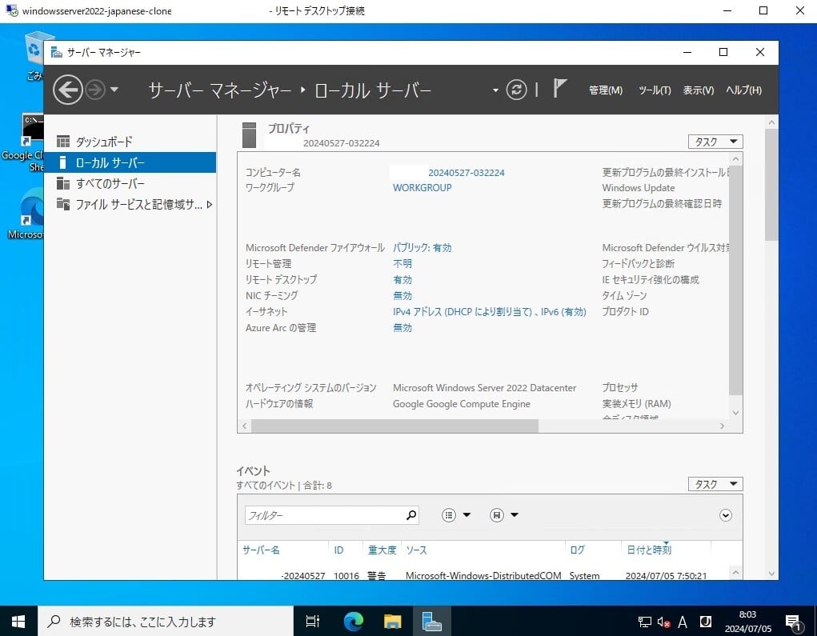The image size is (817, 636).
Task: Sort events by サーバー名 column
Action: (261, 550)
